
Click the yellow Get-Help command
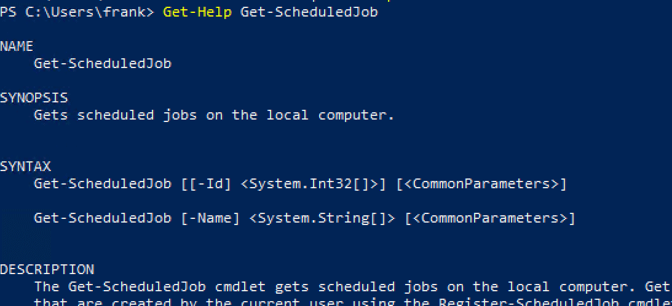point(197,12)
